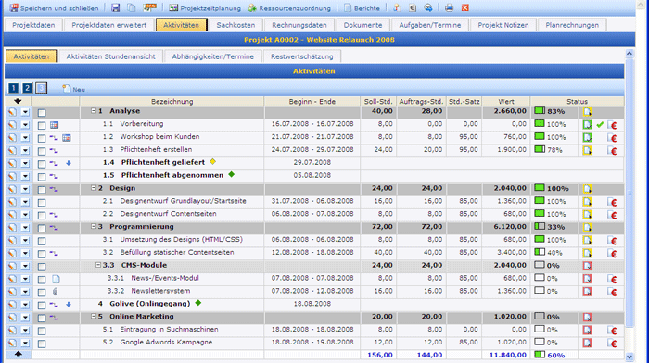The width and height of the screenshot is (649, 363).
Task: Open Restwertschätzung subtab
Action: tap(301, 56)
